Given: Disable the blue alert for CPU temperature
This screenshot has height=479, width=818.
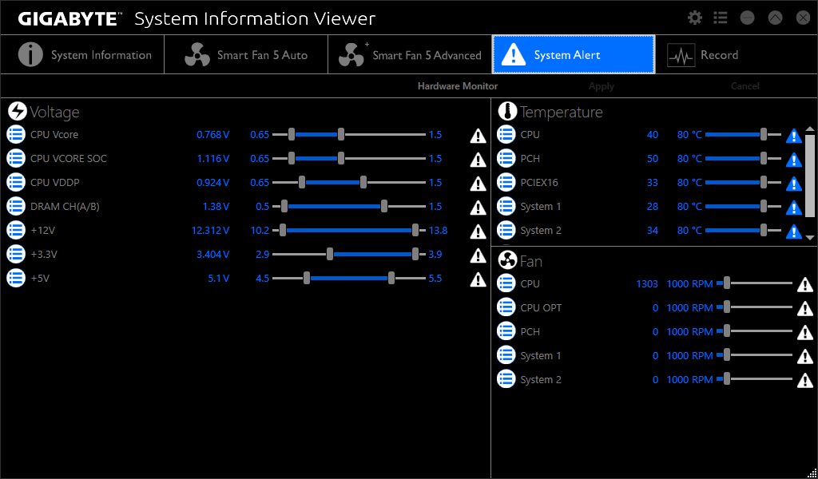Looking at the screenshot, I should click(x=793, y=136).
